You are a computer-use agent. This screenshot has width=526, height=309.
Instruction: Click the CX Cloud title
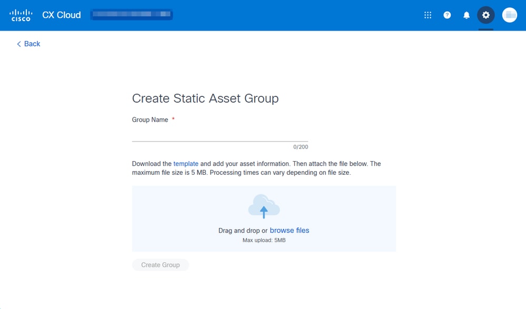click(x=62, y=15)
